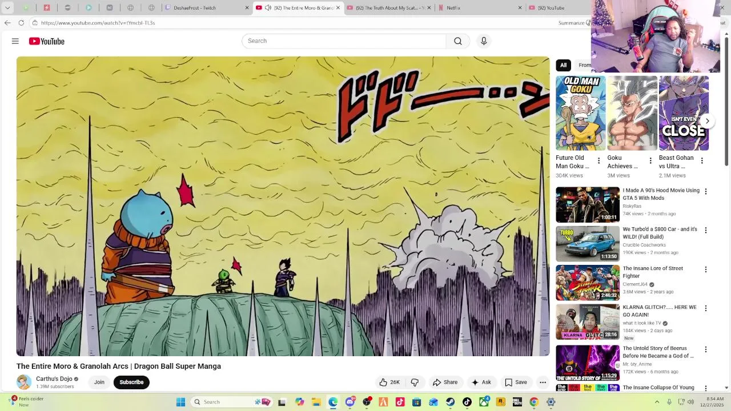Open the YouTube hamburger guide menu
The image size is (731, 411).
coord(15,41)
